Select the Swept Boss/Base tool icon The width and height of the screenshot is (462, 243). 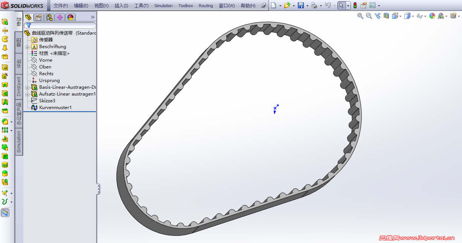coord(5,39)
